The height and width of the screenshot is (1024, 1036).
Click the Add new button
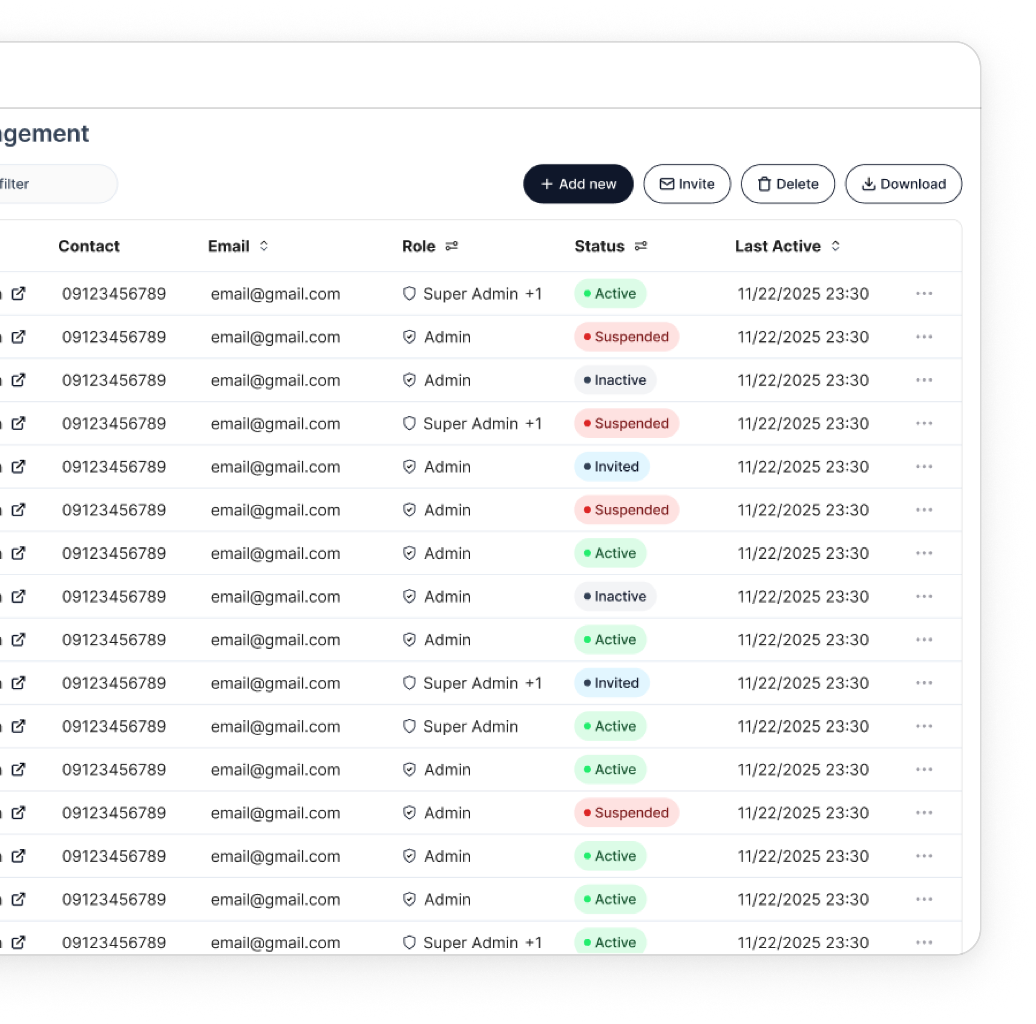578,184
